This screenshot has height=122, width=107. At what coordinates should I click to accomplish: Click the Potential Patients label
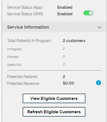coord(23,77)
